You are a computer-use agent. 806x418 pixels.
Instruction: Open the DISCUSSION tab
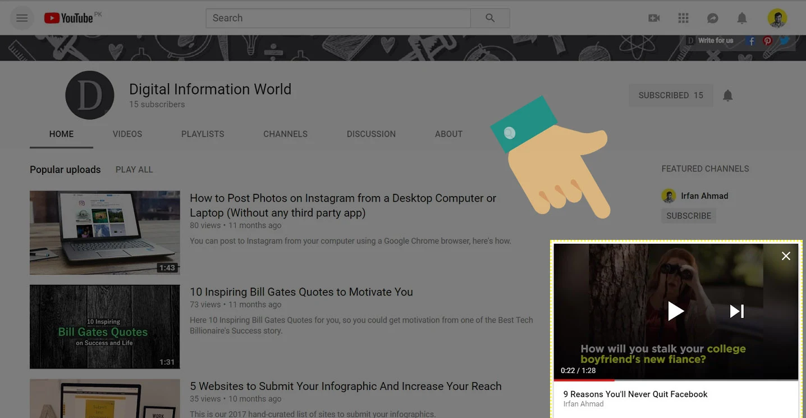click(370, 134)
